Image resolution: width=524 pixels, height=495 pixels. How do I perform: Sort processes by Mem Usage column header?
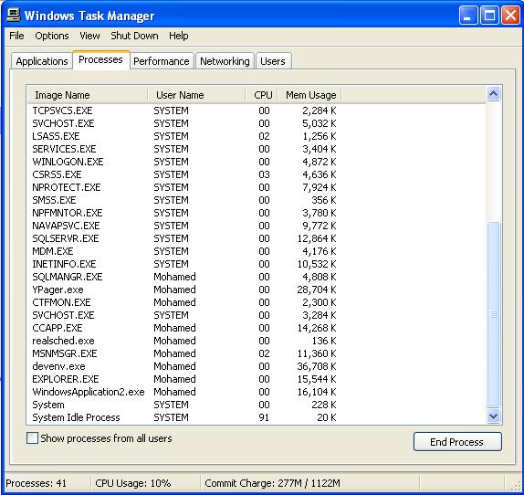coord(310,95)
